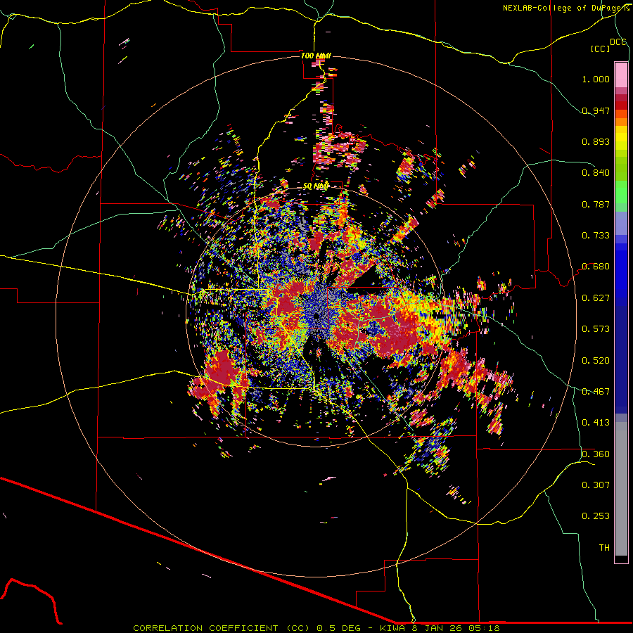This screenshot has height=633, width=633.
Task: Click the 0.787 legend value
Action: click(596, 204)
